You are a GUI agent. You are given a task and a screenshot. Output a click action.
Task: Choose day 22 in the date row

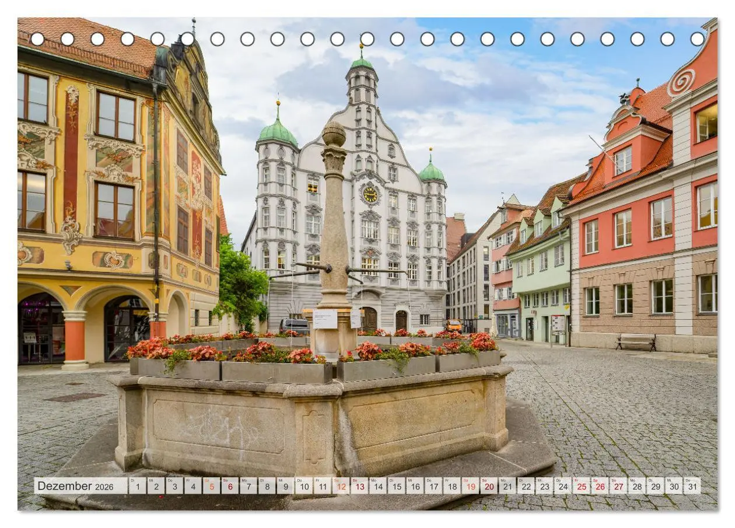pos(525,486)
